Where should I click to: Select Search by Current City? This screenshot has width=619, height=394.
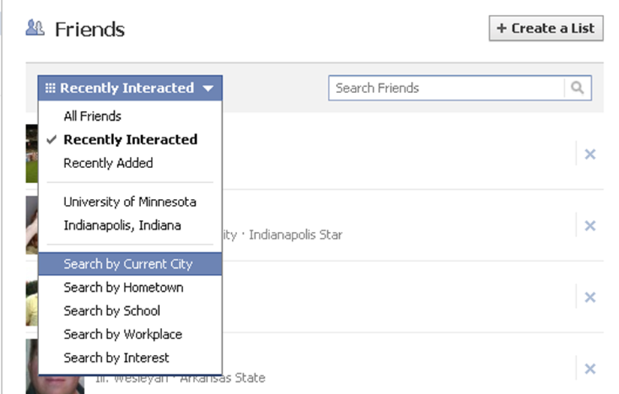point(131,263)
